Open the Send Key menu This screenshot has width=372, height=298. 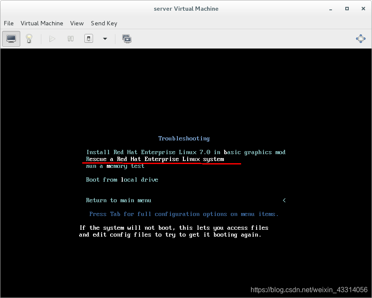[104, 23]
